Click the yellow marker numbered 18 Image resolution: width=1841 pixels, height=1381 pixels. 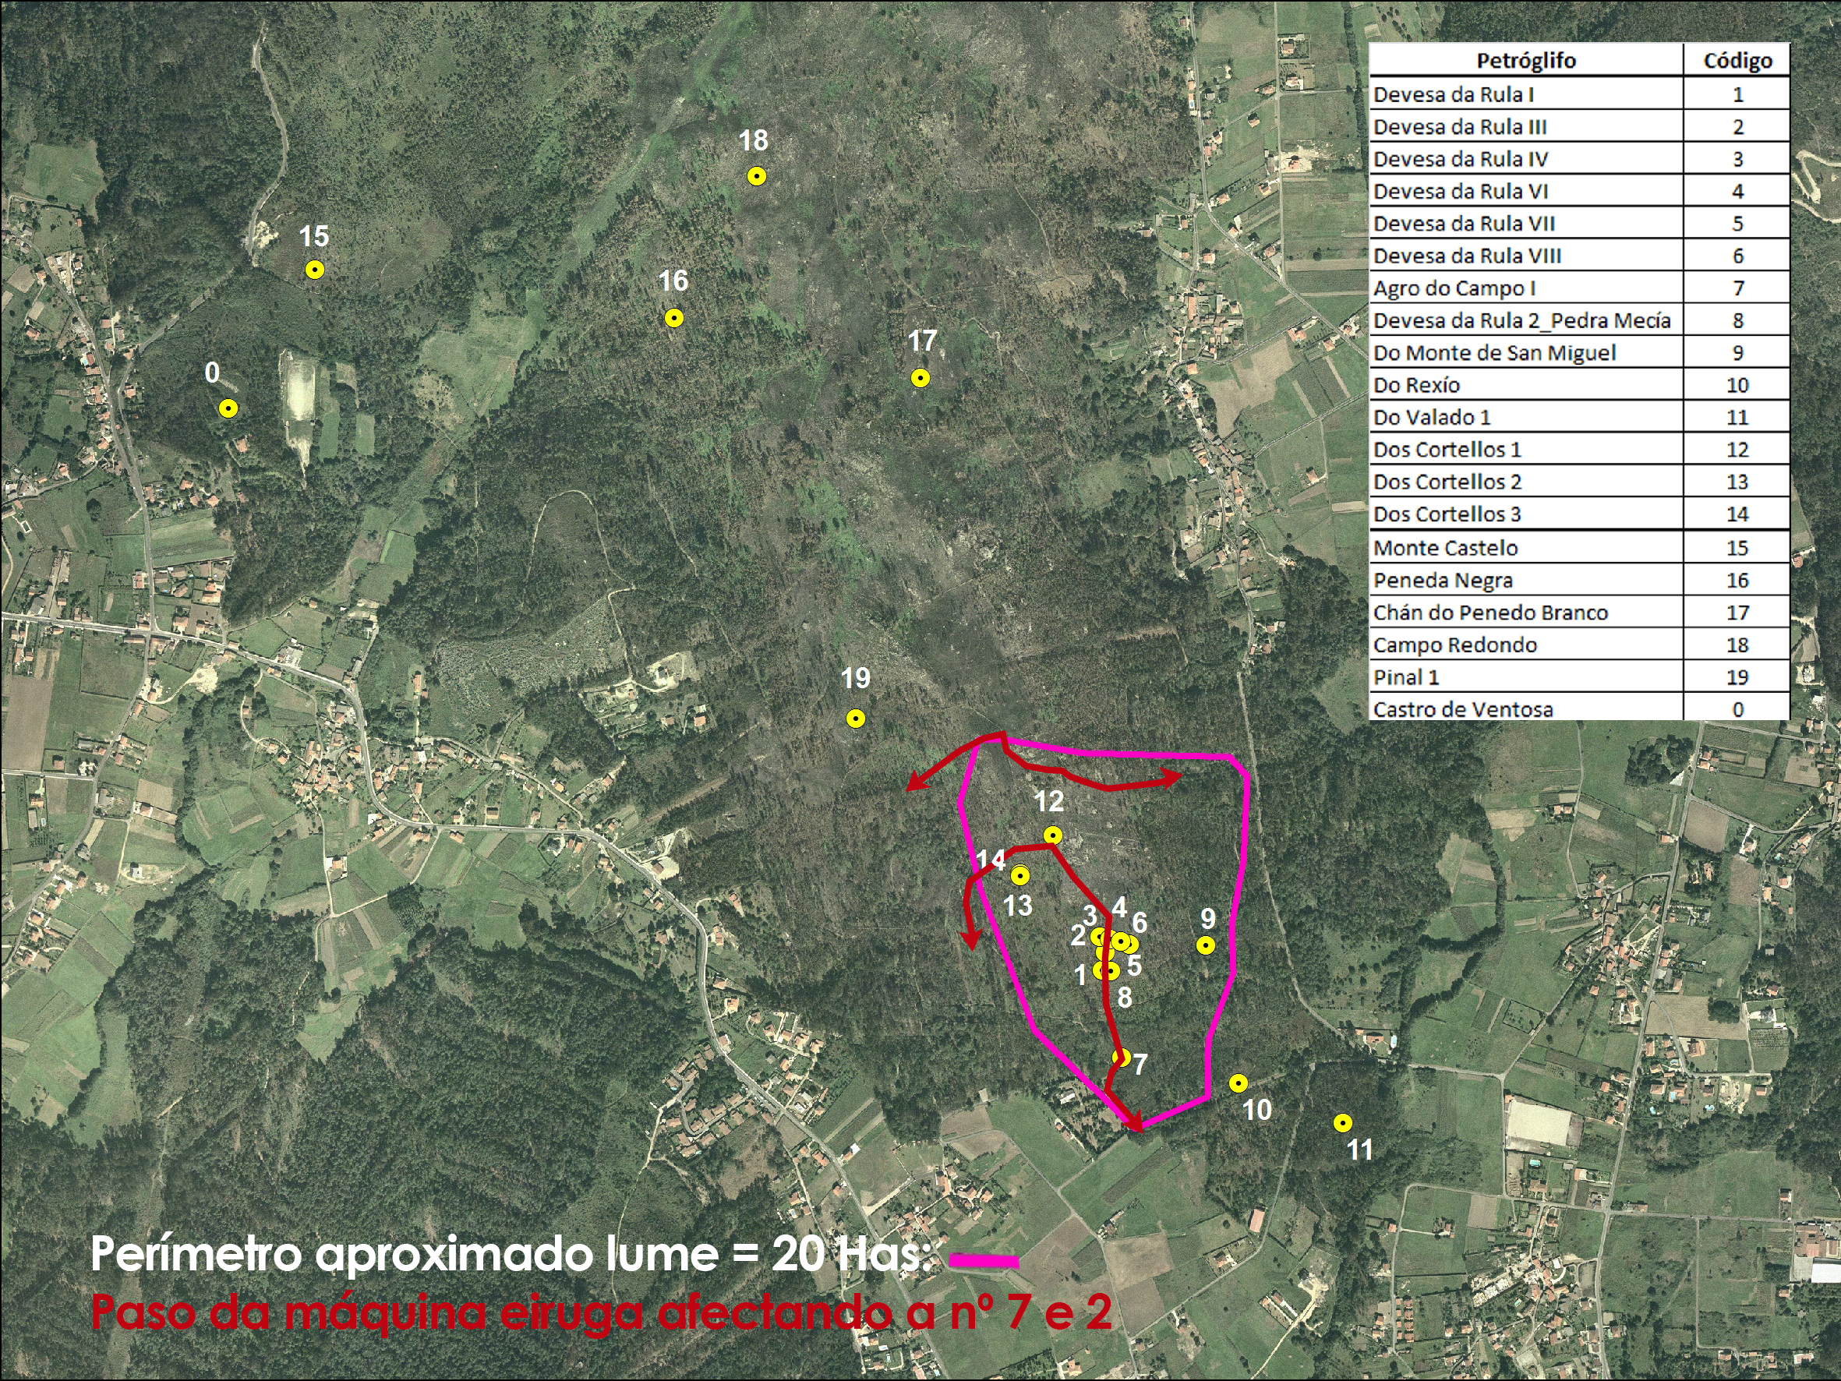click(x=756, y=176)
